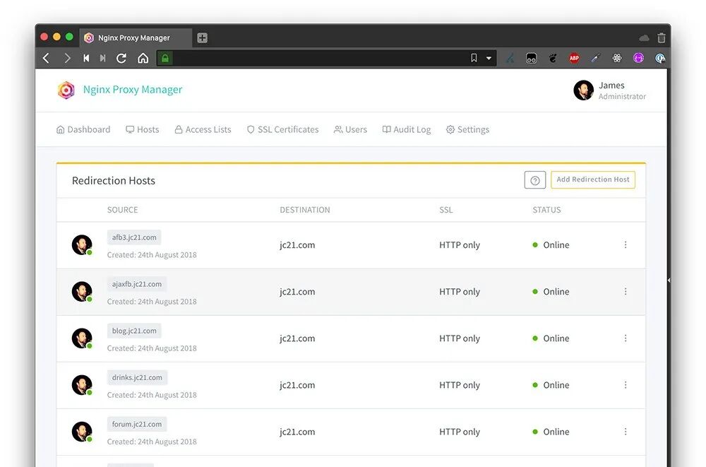
Task: Click owner avatar in forum.jc21.com row
Action: [x=82, y=432]
